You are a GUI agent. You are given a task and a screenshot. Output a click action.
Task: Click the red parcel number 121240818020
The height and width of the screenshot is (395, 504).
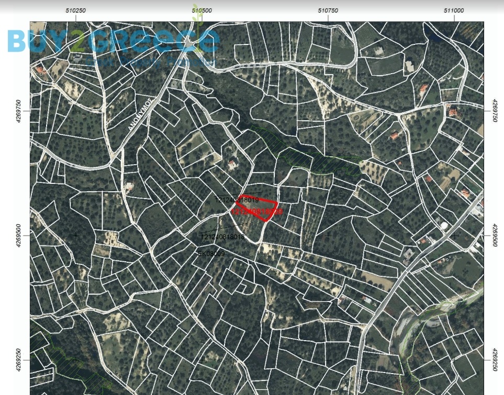coord(256,212)
